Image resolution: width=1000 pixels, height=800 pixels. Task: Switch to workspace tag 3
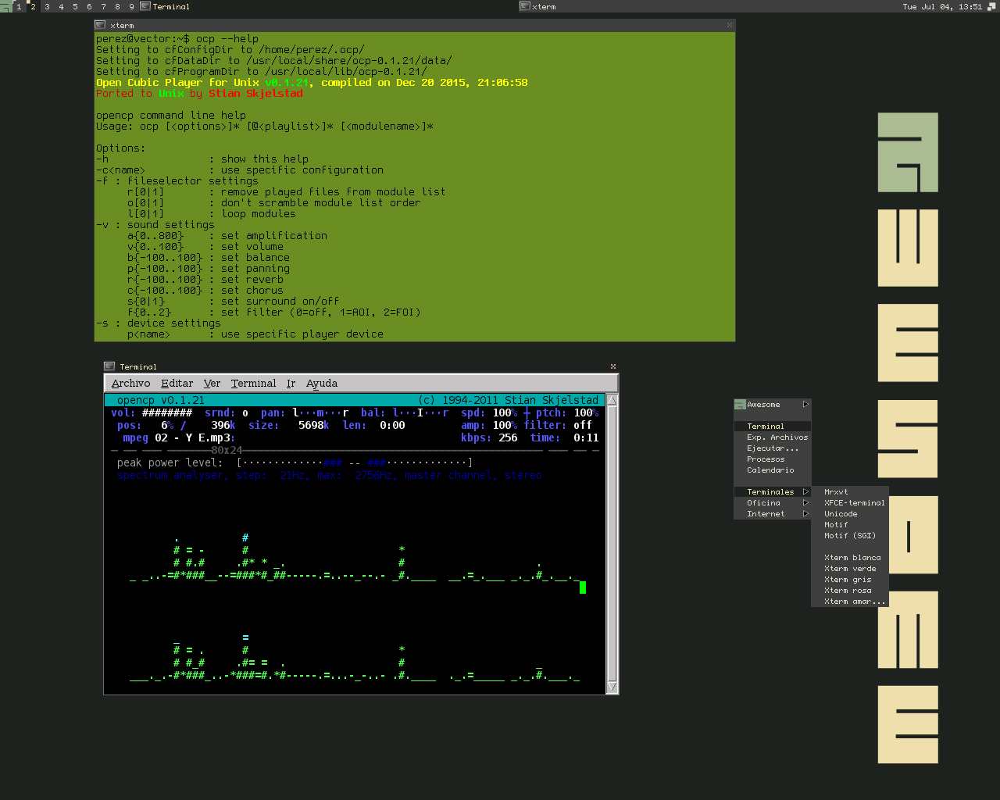point(47,6)
